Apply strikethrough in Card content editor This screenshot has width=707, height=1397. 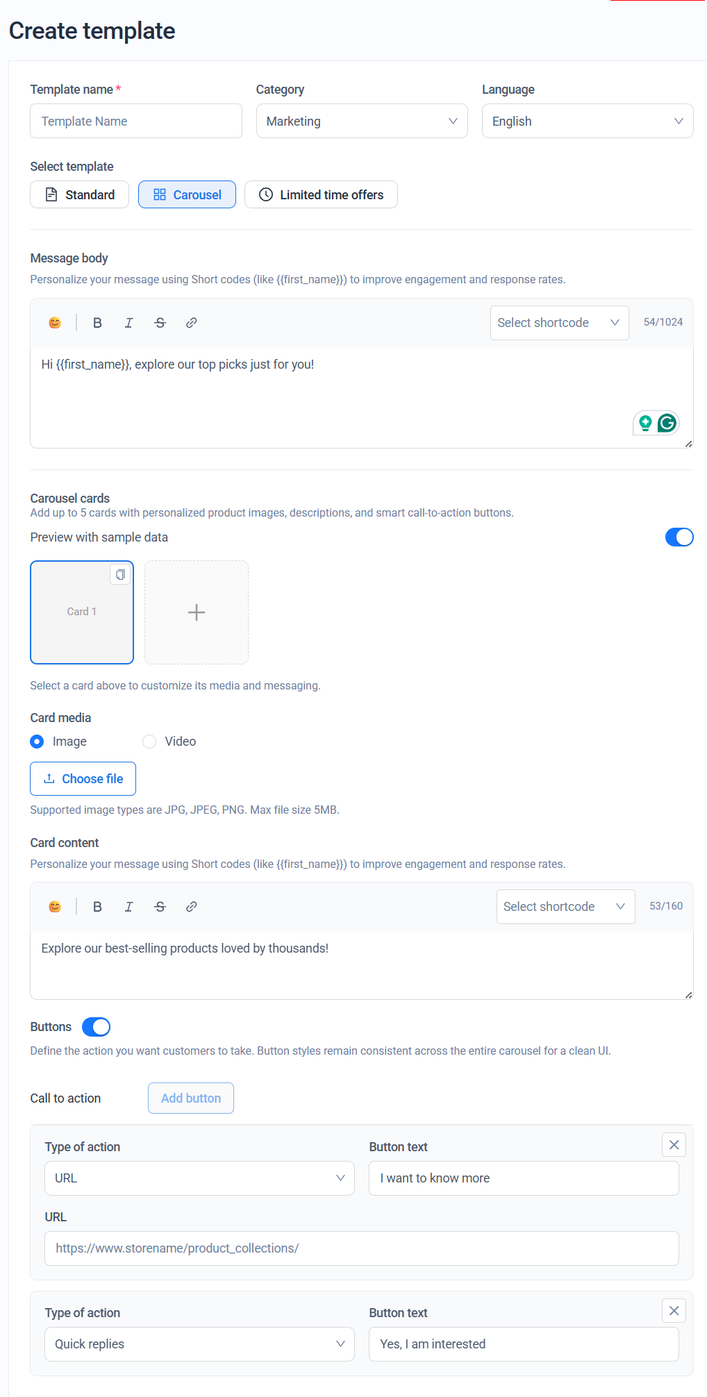[x=160, y=907]
